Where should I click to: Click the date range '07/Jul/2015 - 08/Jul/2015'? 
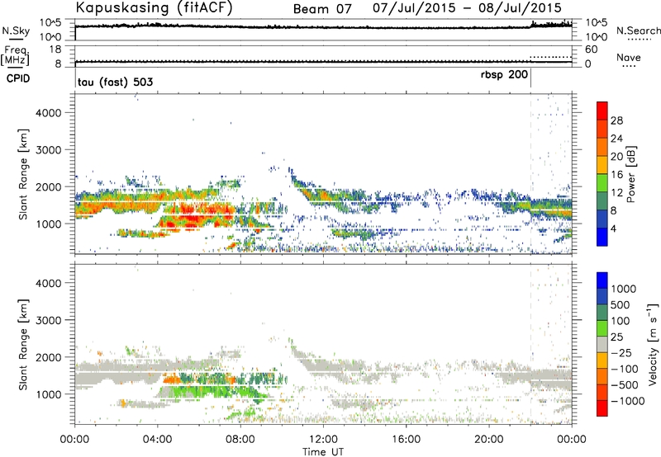pos(467,7)
